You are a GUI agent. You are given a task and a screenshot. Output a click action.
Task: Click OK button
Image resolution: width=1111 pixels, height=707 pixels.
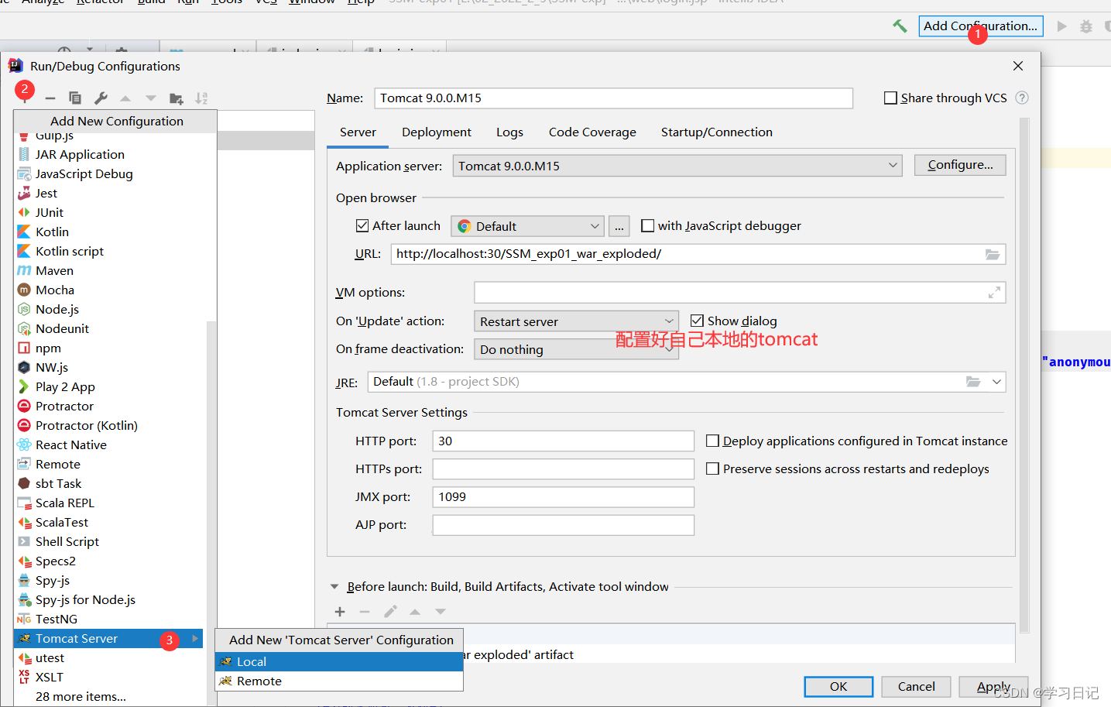(x=838, y=687)
